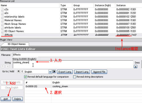
Task: Go to previous string arrow
Action: pyautogui.click(x=22, y=71)
